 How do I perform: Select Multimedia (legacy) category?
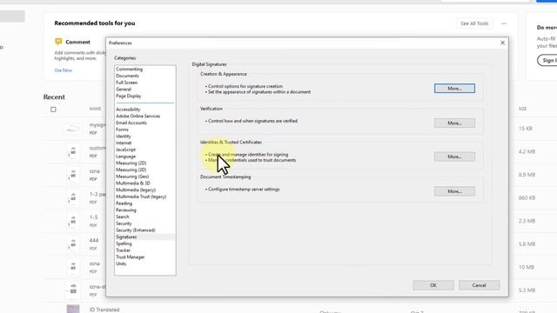(x=136, y=190)
